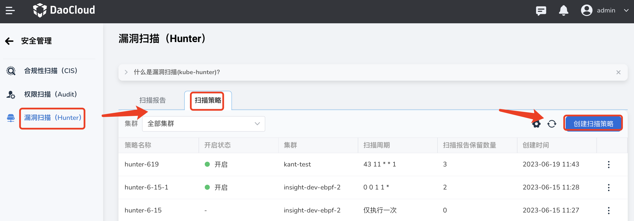Click policy name hunter-6-15

point(143,210)
